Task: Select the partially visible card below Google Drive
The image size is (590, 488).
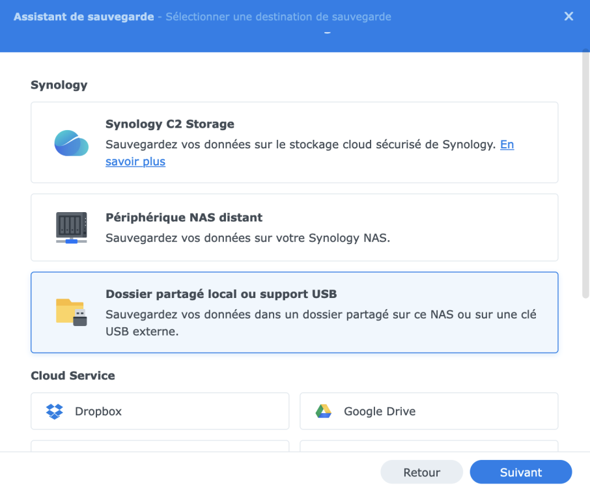Action: click(x=428, y=446)
